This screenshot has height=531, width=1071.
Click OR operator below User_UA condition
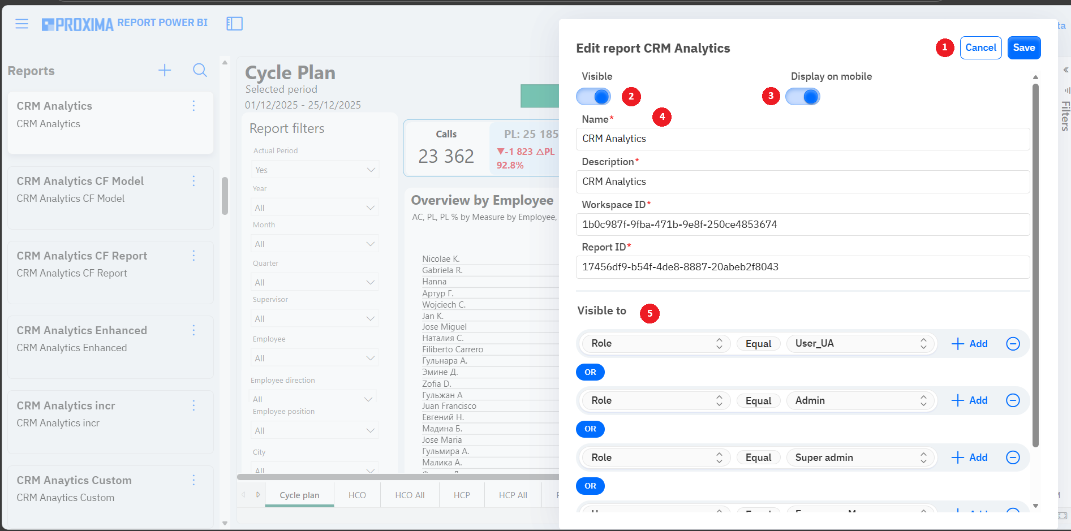click(590, 372)
